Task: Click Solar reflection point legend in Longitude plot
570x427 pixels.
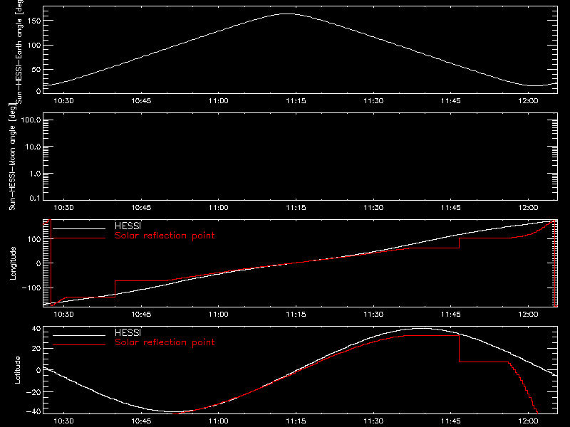Action: [165, 236]
